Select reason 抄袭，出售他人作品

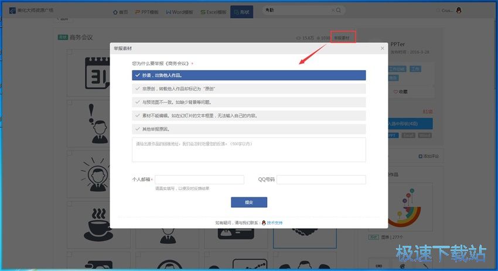click(x=248, y=75)
